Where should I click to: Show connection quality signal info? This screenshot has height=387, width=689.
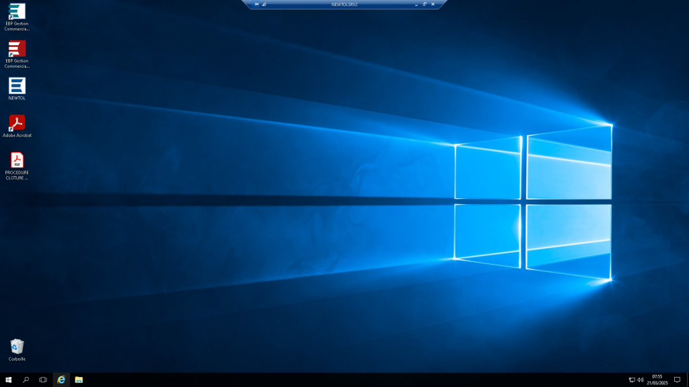point(264,4)
